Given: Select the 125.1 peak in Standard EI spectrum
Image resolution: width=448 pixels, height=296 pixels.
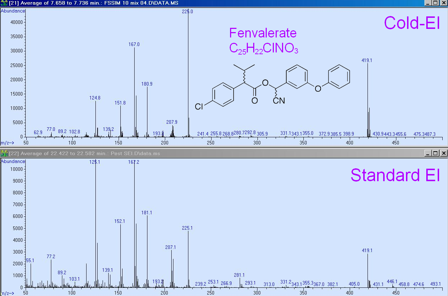Looking at the screenshot, I should click(x=95, y=162).
